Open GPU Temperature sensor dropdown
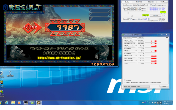 click(x=136, y=46)
